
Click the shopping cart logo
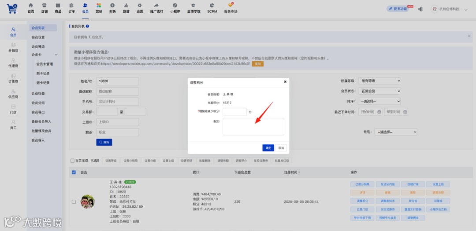click(x=12, y=8)
